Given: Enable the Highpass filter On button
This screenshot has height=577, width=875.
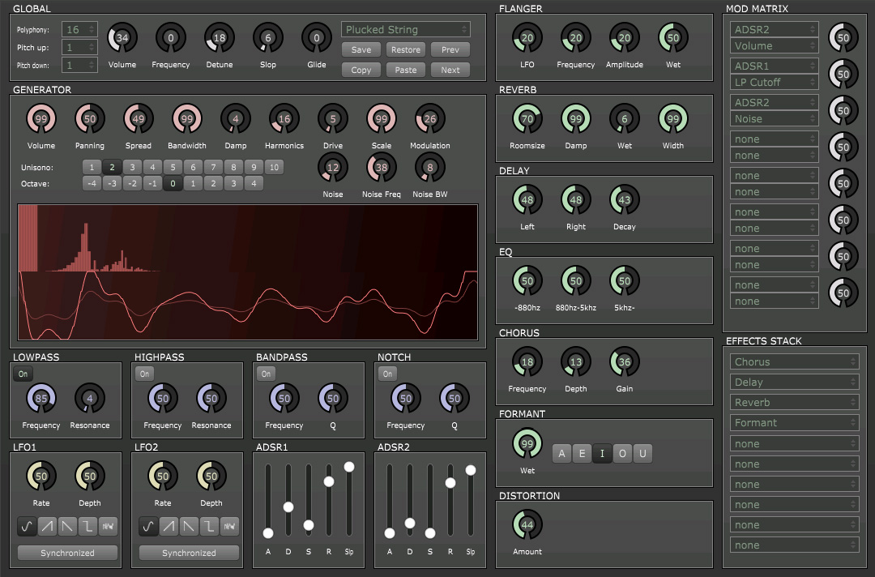Looking at the screenshot, I should [144, 374].
